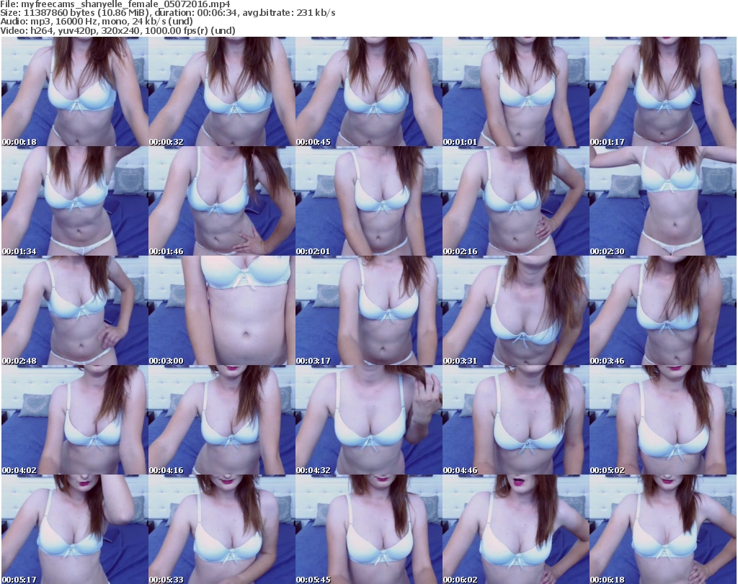Pick the thumbnail stamped 00:01:17
Image resolution: width=738 pixels, height=584 pixels.
coord(663,91)
